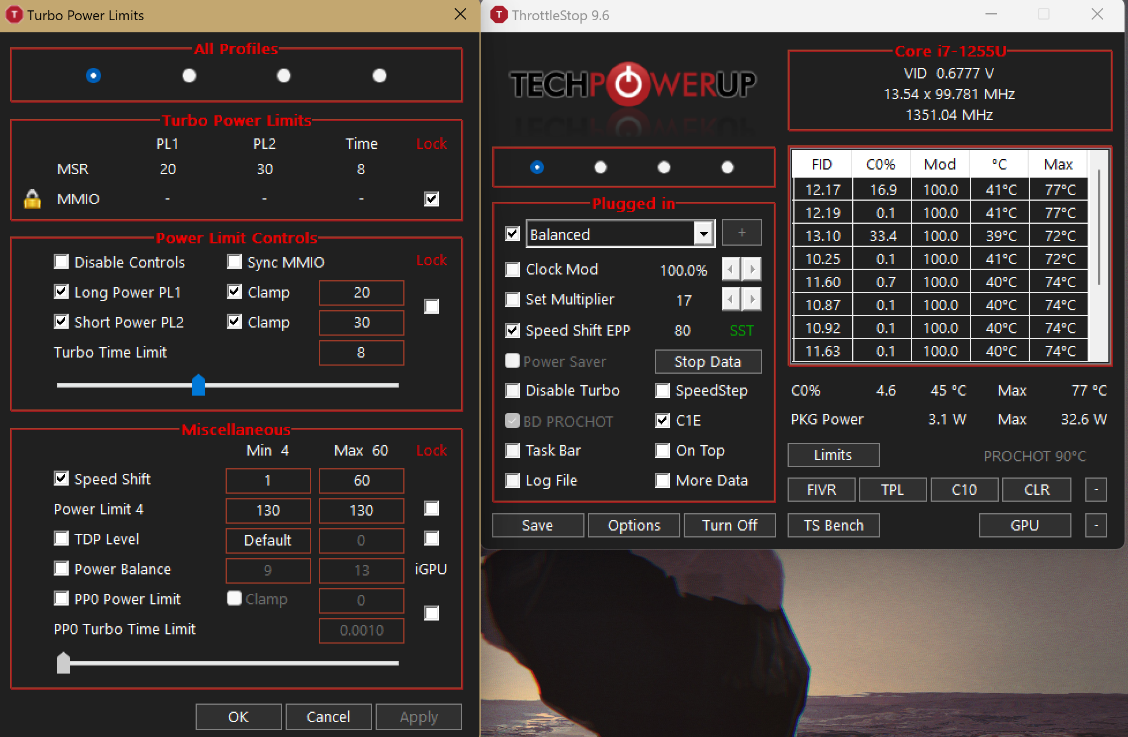Enable the Log File checkbox

[512, 480]
